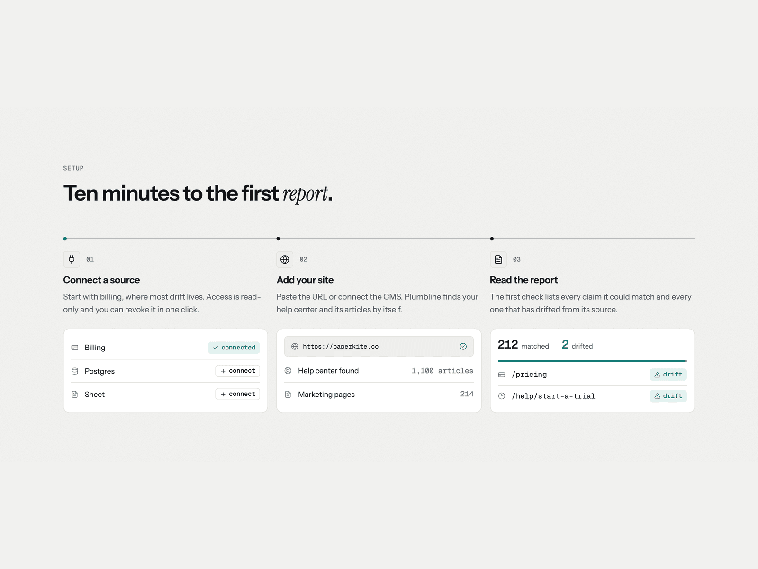758x569 pixels.
Task: Click the check circle in the URL field
Action: (463, 347)
